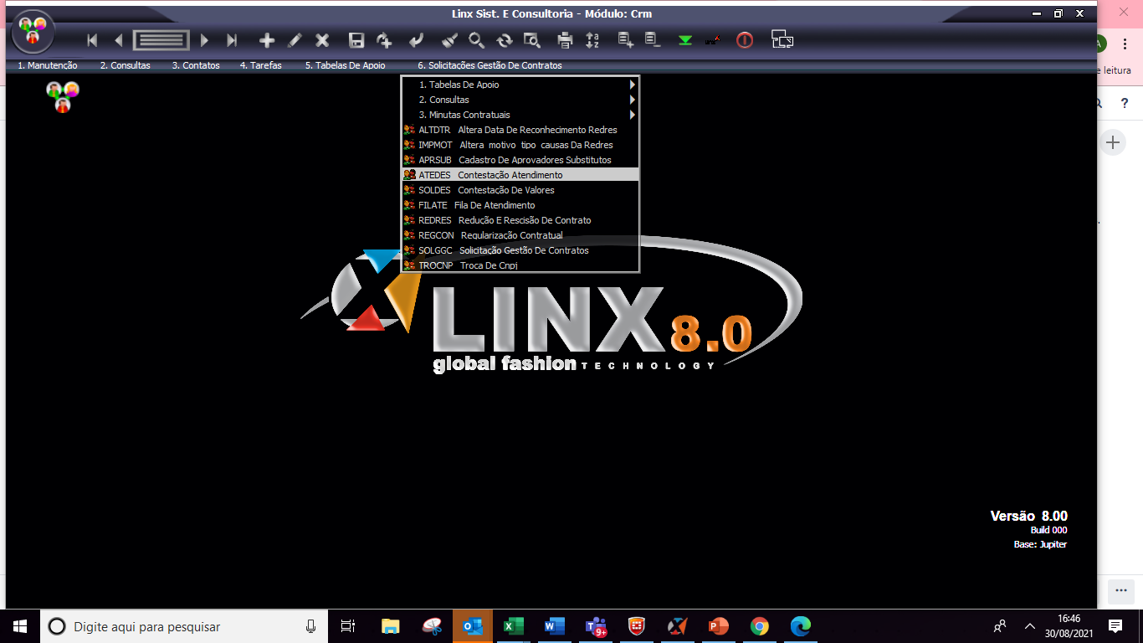Go to the previous record
The height and width of the screenshot is (643, 1143).
tap(119, 40)
